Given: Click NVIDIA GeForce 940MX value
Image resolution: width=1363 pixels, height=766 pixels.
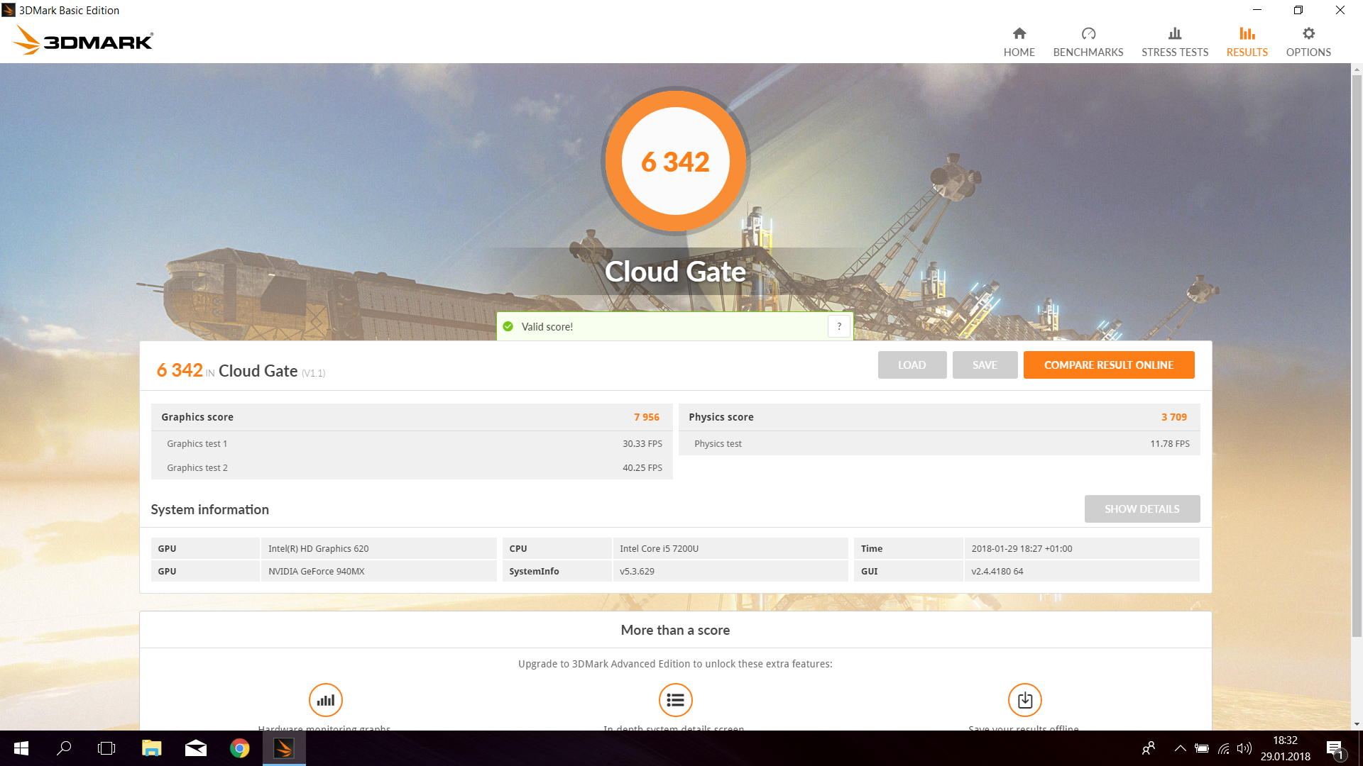Looking at the screenshot, I should point(316,571).
